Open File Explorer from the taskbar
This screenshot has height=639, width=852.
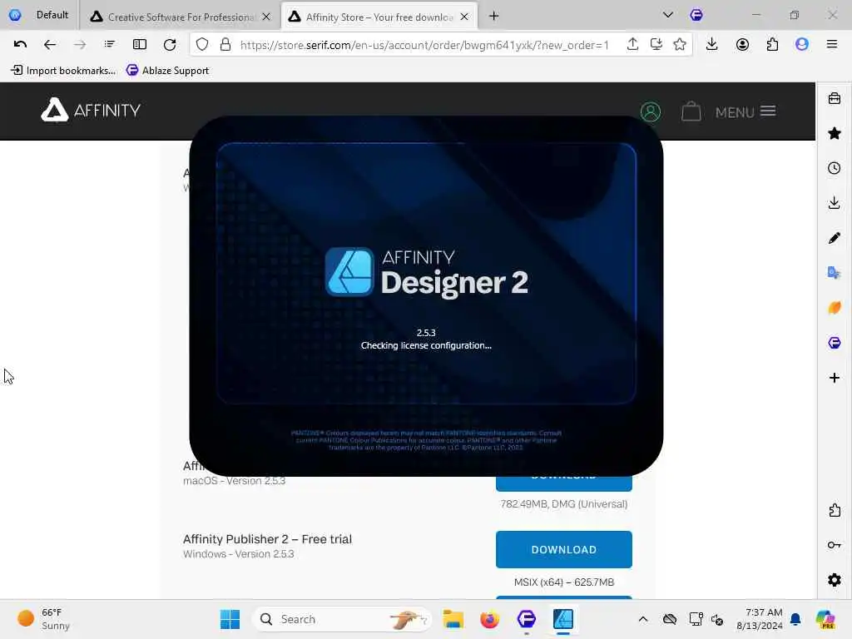tap(453, 619)
